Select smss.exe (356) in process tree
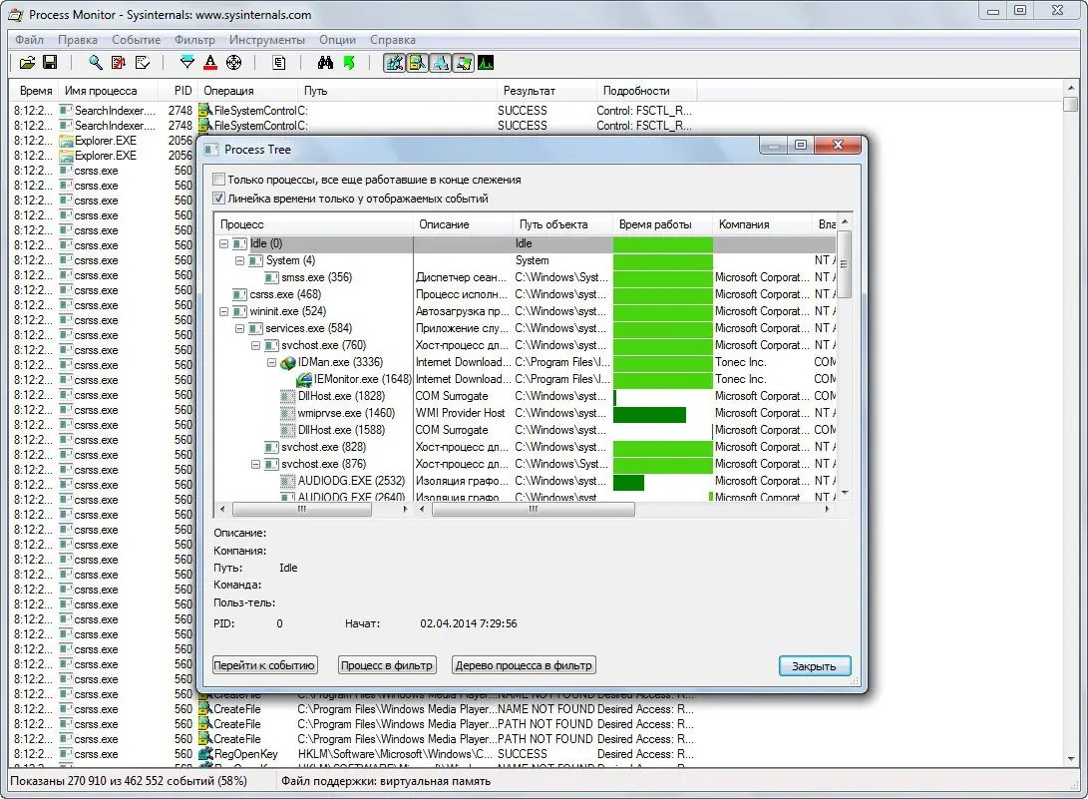Image resolution: width=1088 pixels, height=799 pixels. click(316, 277)
